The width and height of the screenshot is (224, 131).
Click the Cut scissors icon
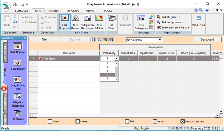[x=15, y=17]
